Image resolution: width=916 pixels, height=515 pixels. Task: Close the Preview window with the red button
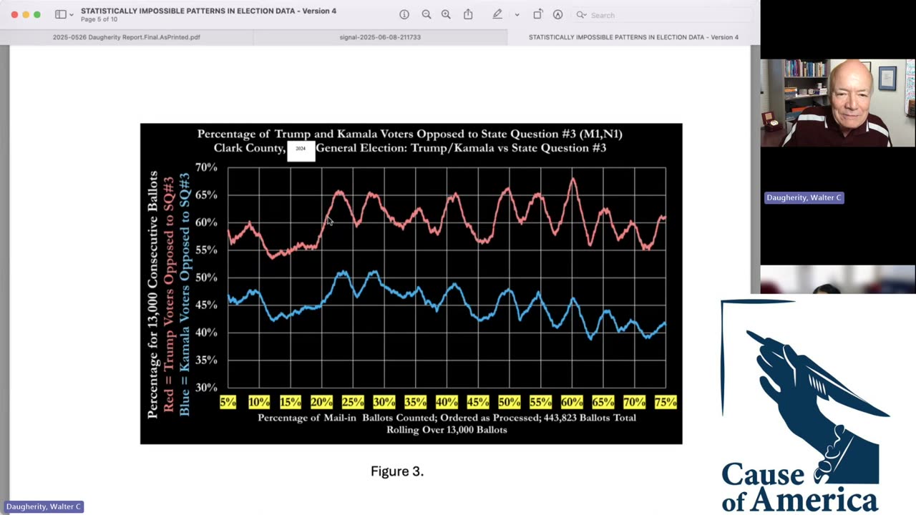14,14
